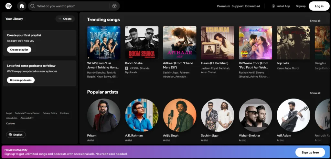Click the Install App download icon
This screenshot has width=331, height=159.
[273, 6]
